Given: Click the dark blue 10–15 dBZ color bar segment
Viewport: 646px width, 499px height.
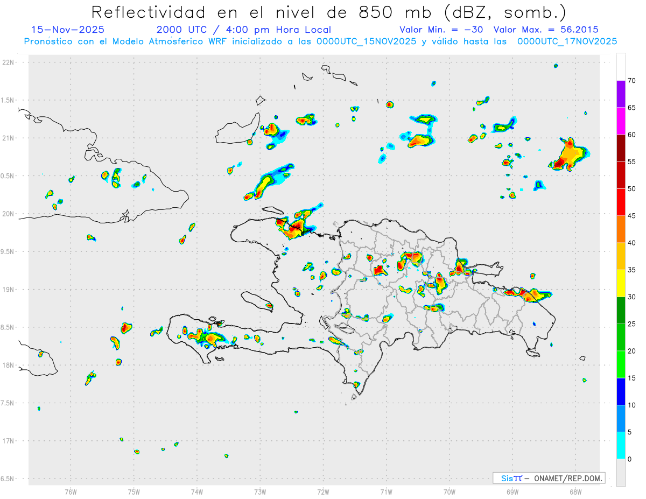Looking at the screenshot, I should click(621, 392).
